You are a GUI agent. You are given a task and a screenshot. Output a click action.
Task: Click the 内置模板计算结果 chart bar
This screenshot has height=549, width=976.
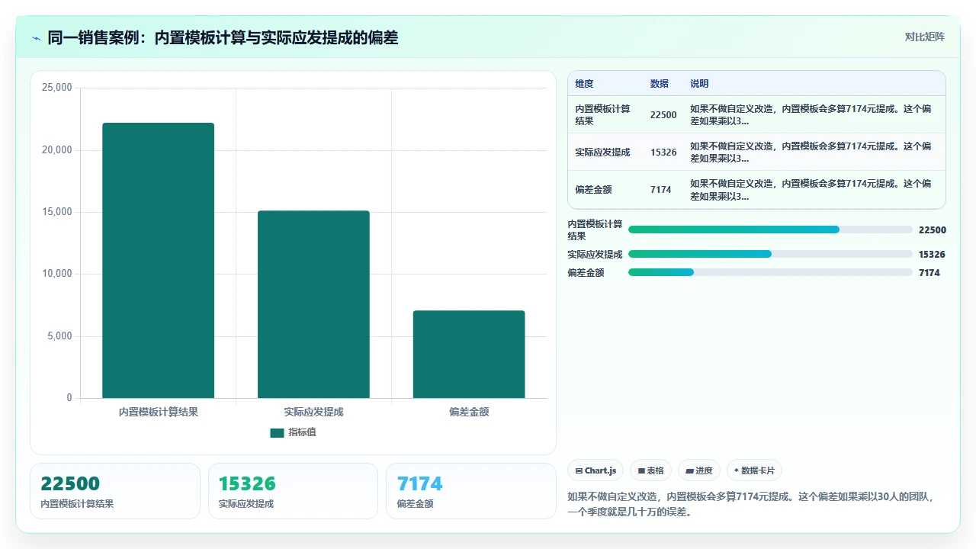click(x=159, y=260)
